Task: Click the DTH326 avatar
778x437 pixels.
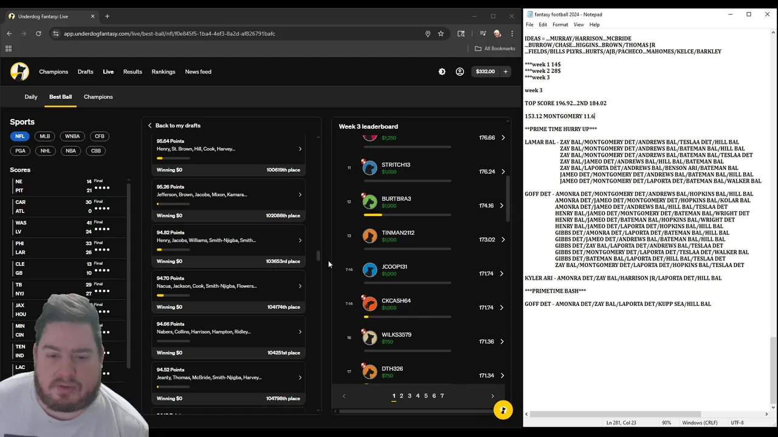Action: point(370,371)
